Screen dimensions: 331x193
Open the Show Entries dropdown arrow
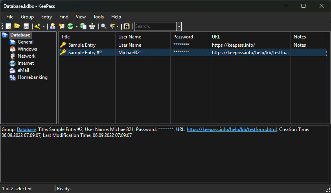118,27
